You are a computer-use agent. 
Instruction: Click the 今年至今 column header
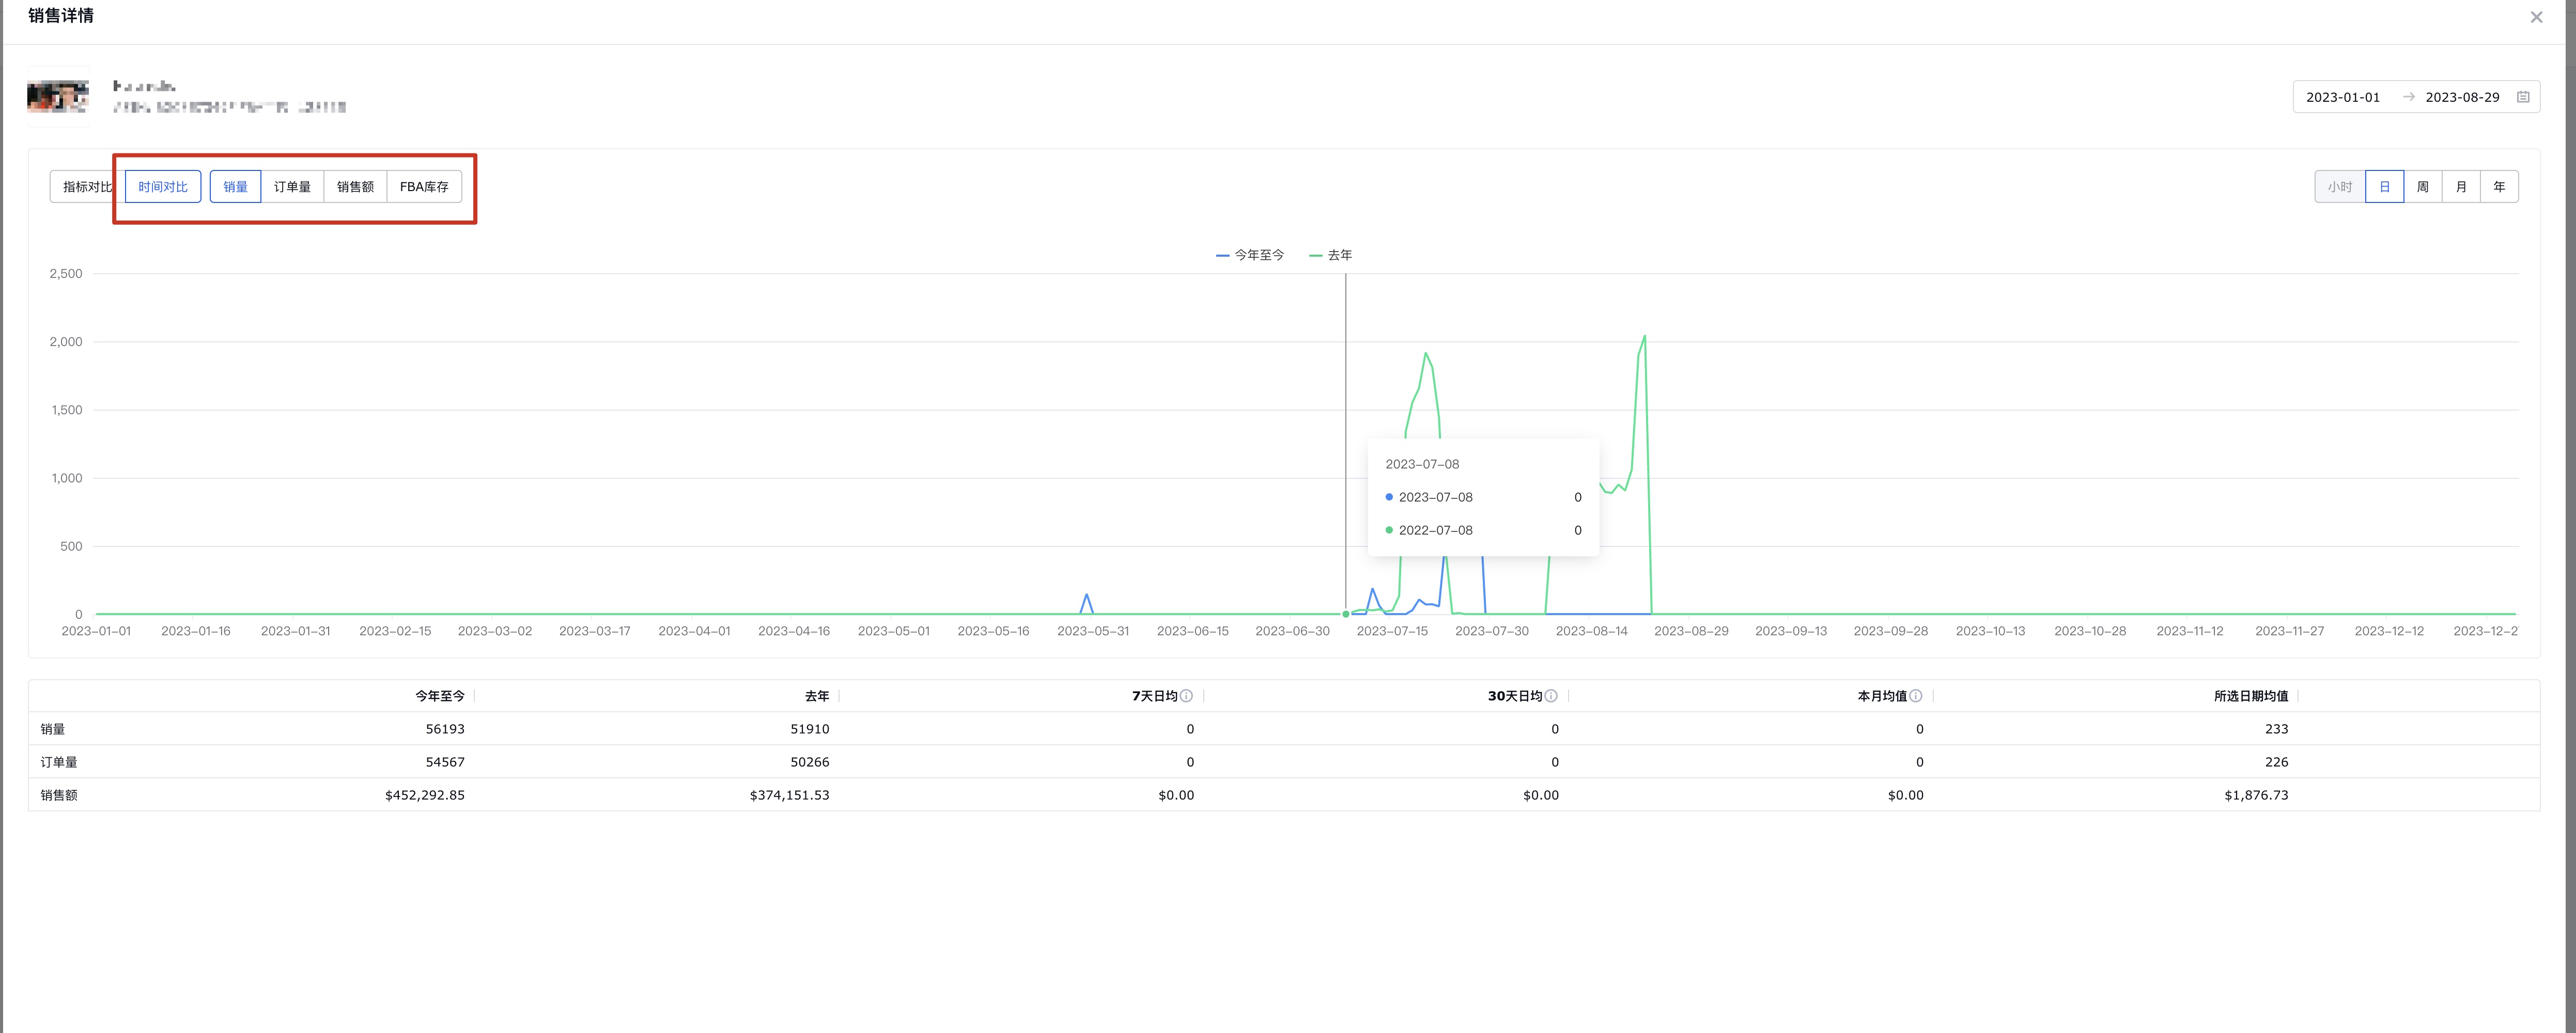[x=440, y=696]
